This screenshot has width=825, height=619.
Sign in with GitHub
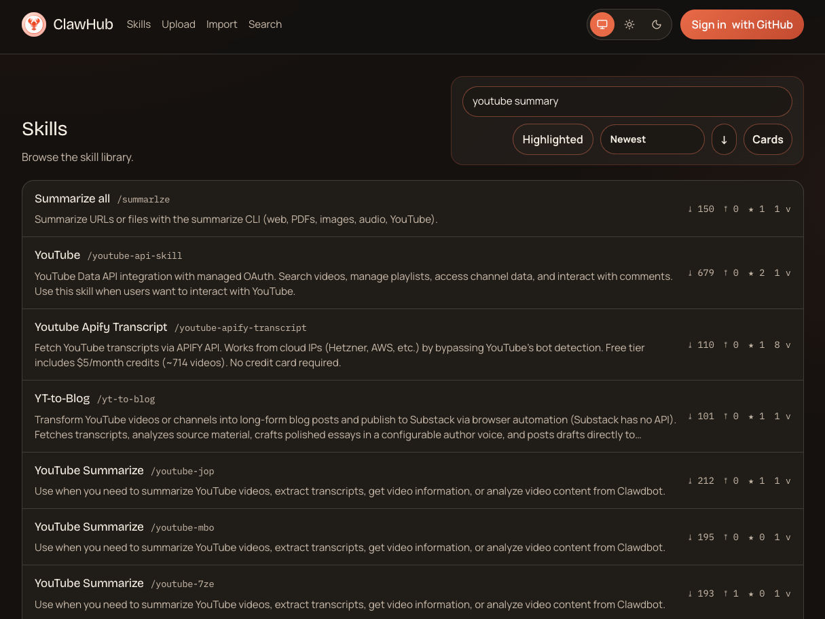click(742, 24)
